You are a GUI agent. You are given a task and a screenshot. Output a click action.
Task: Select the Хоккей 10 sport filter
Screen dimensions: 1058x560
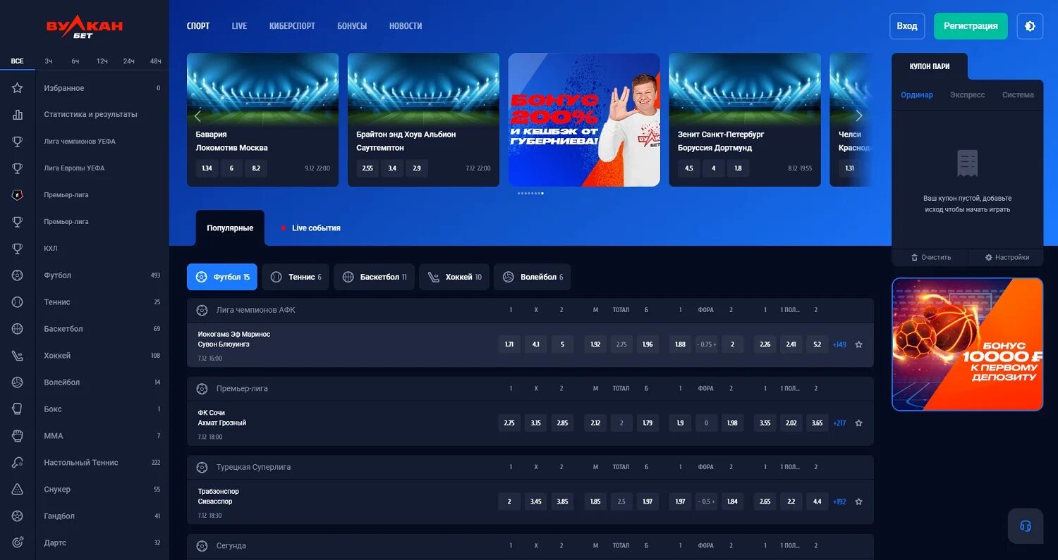[454, 277]
